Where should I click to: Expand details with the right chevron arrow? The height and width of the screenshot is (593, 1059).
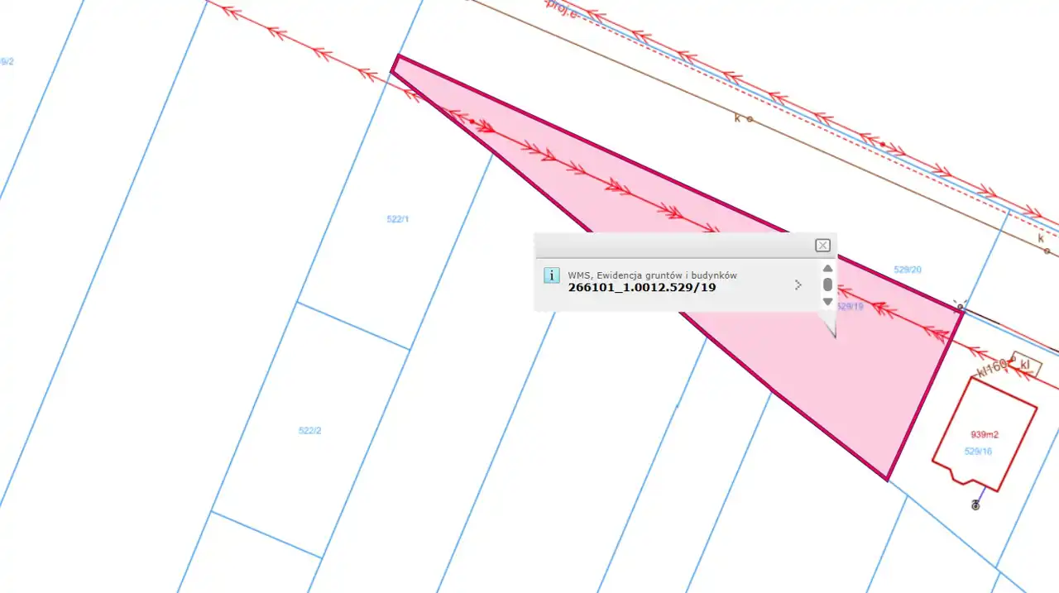coord(798,285)
